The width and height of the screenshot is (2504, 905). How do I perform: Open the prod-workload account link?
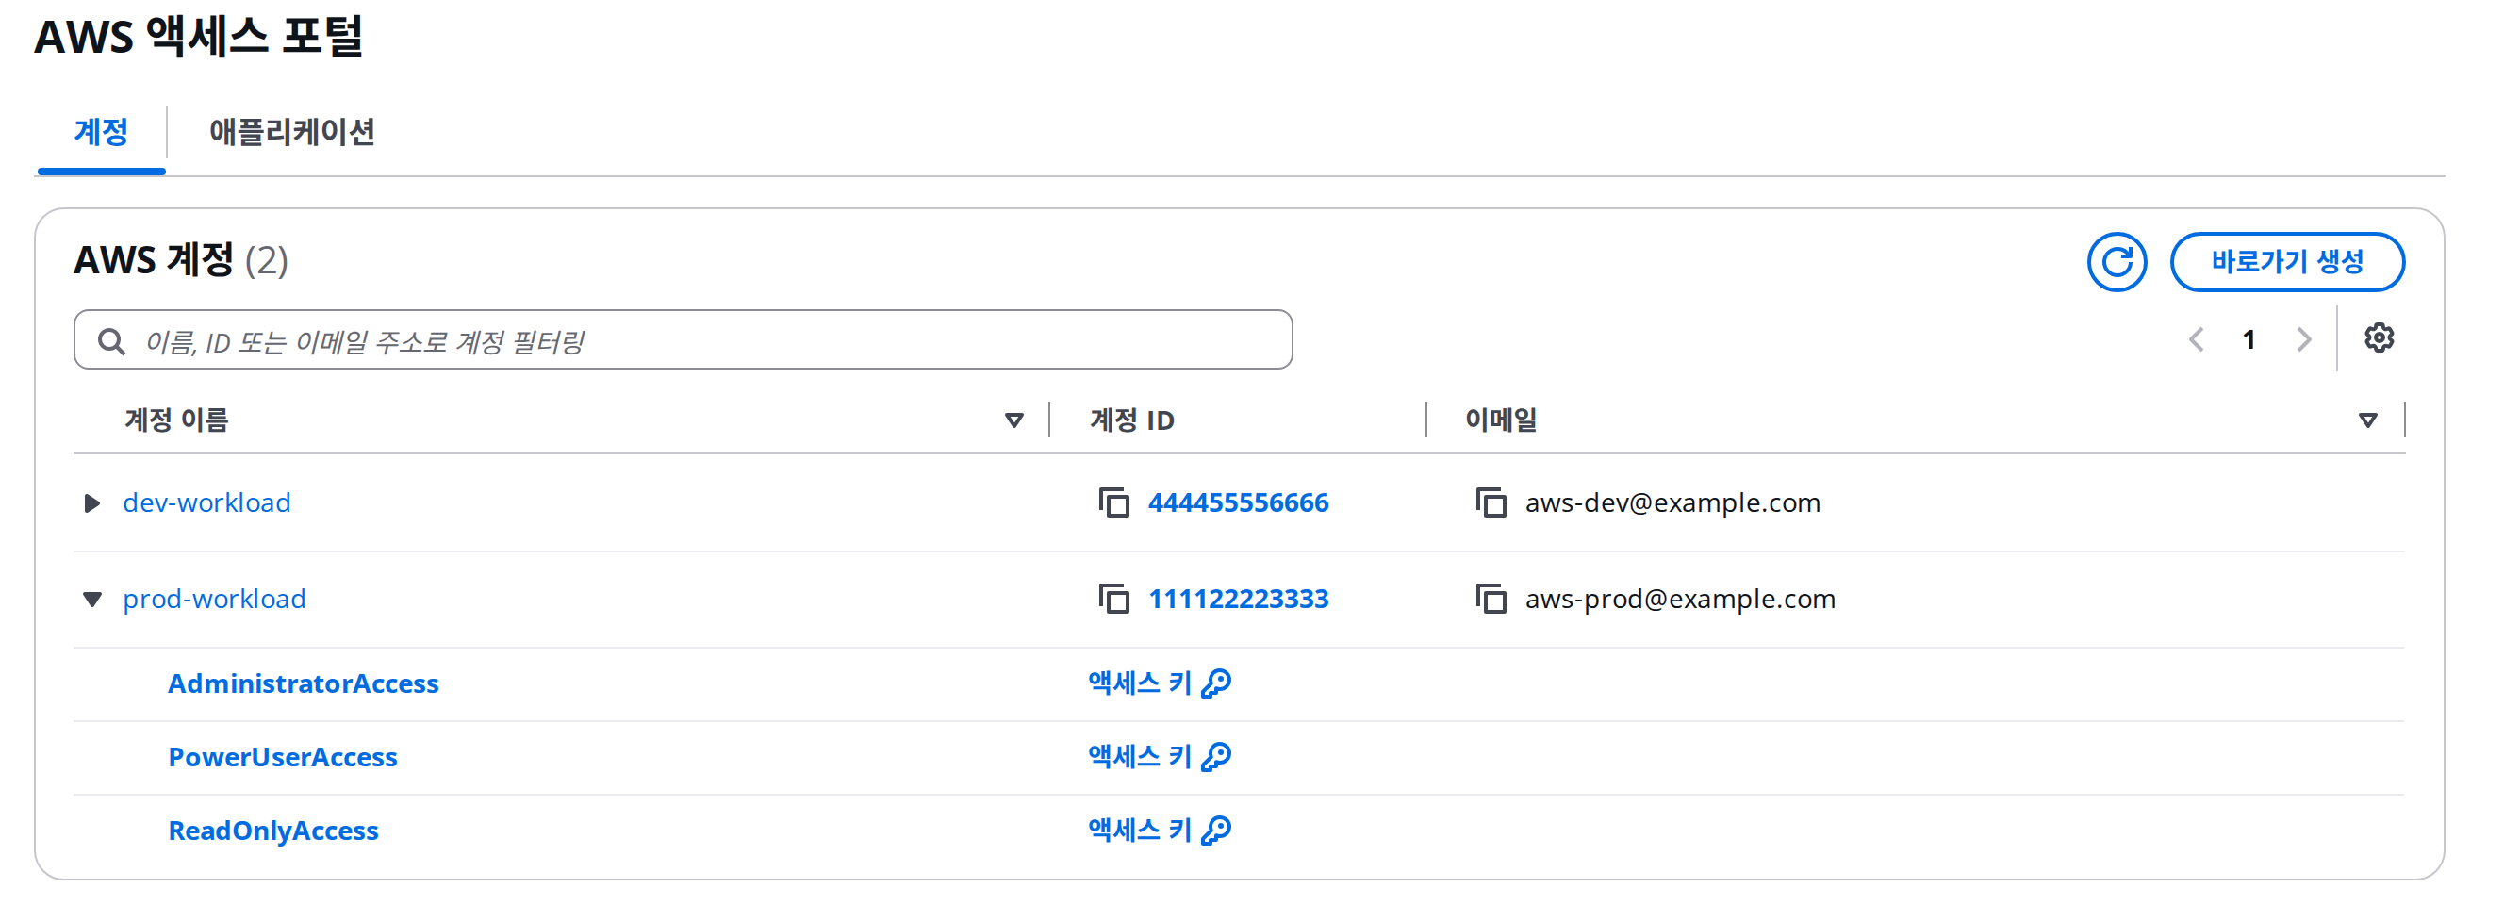coord(214,599)
